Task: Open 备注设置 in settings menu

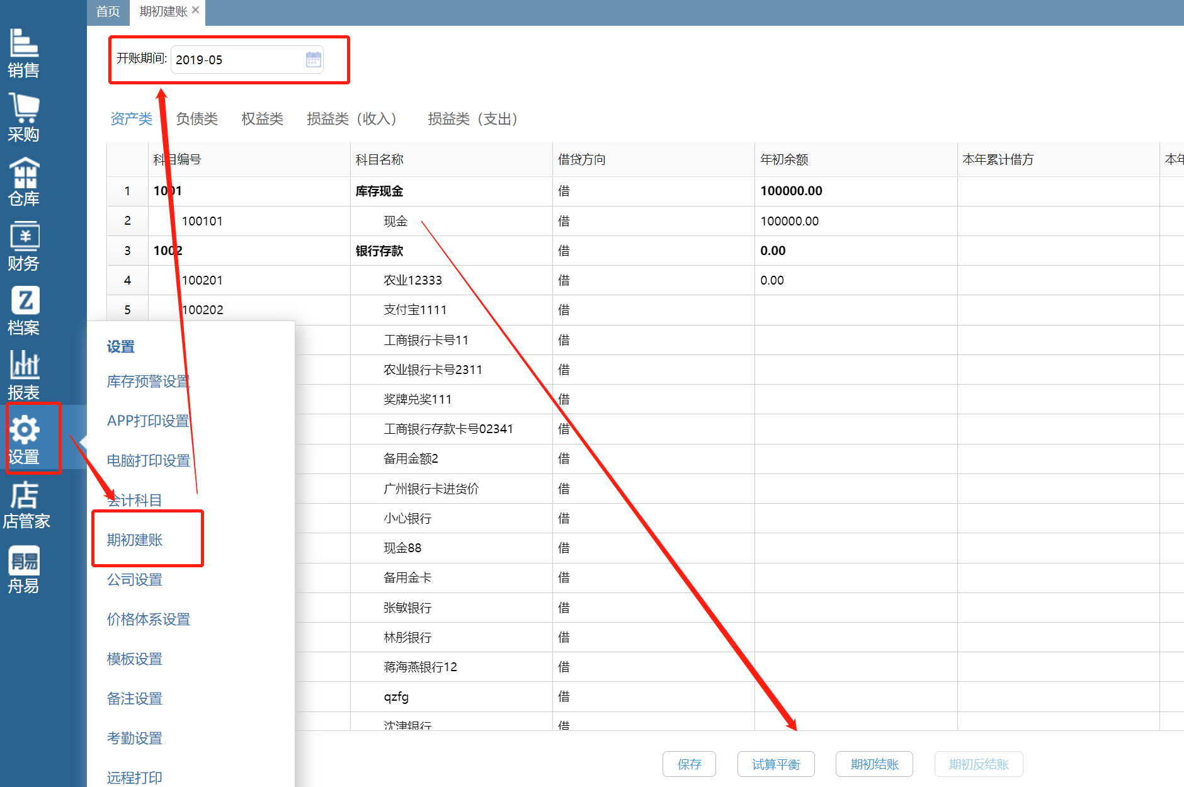Action: pyautogui.click(x=134, y=699)
